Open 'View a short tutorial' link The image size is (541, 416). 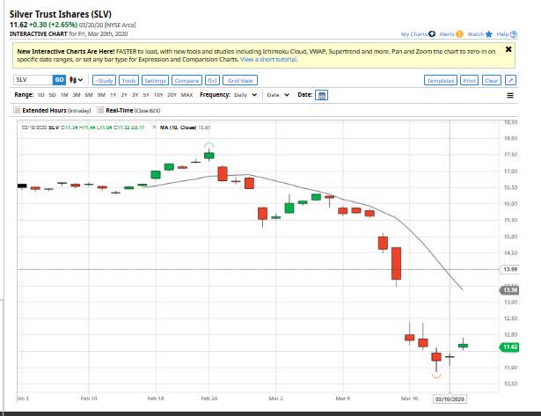[x=268, y=59]
